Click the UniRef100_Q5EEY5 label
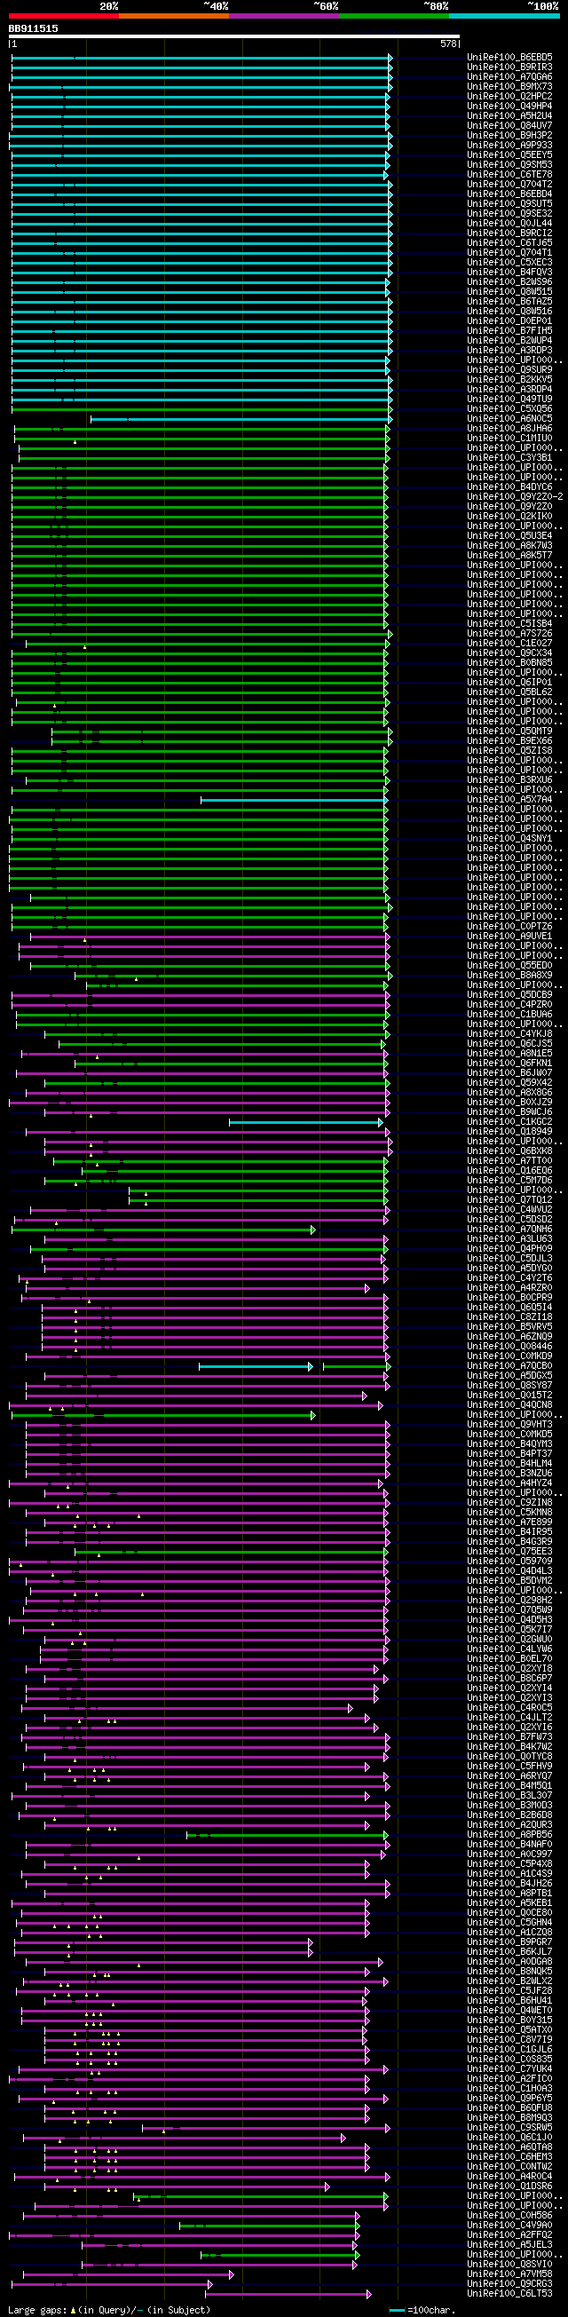The height and width of the screenshot is (2317, 568). 509,154
